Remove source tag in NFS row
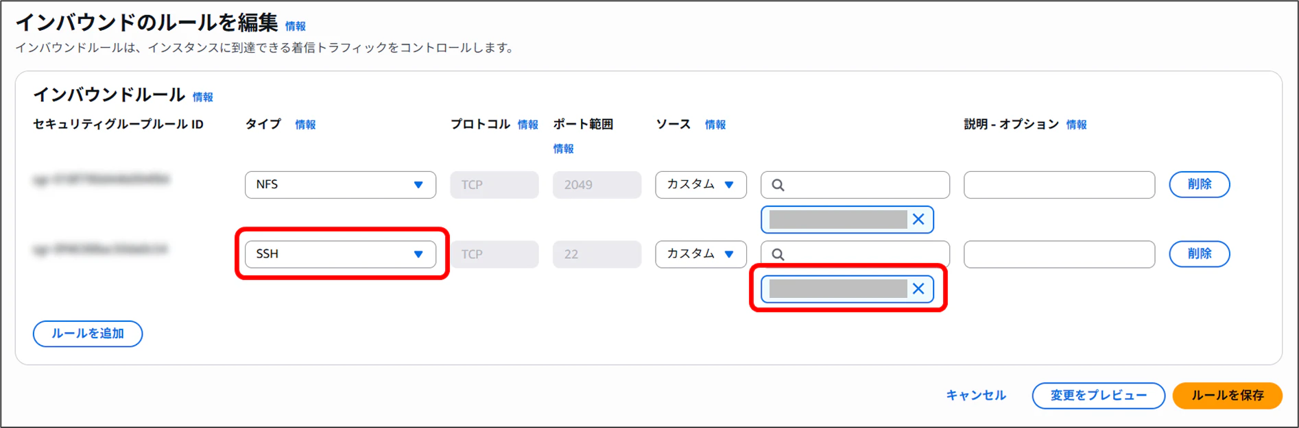The height and width of the screenshot is (428, 1299). tap(918, 219)
